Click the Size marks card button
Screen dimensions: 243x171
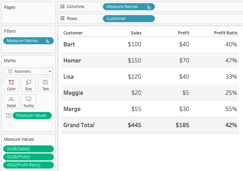pyautogui.click(x=29, y=85)
